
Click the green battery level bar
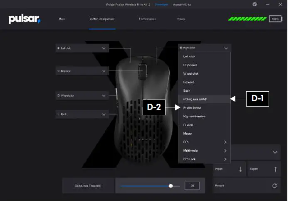point(248,19)
